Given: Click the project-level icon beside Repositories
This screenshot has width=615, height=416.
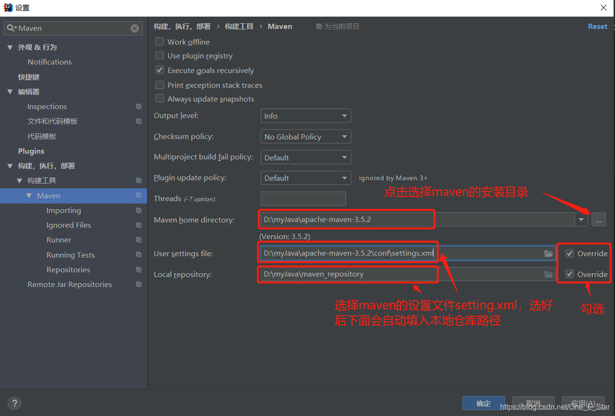Looking at the screenshot, I should coord(139,270).
